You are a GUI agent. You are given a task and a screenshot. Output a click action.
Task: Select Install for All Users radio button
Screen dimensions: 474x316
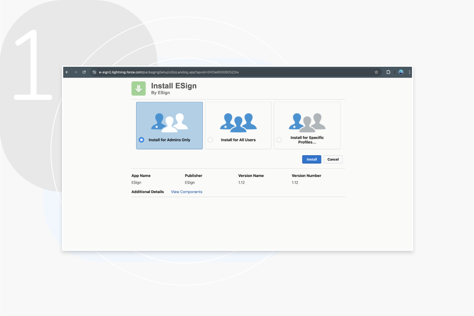pos(210,140)
